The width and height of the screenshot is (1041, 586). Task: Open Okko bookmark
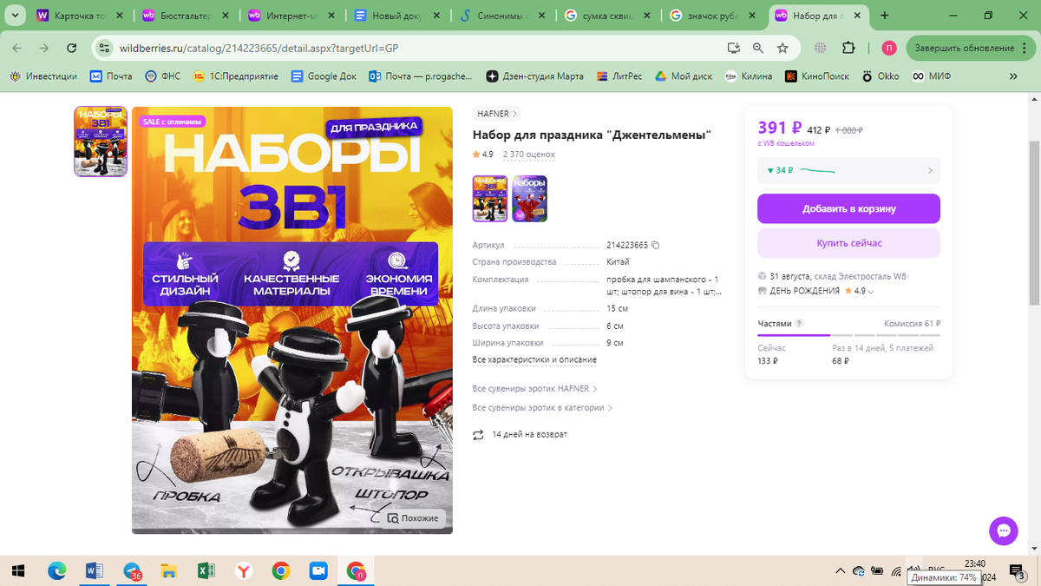pos(881,76)
